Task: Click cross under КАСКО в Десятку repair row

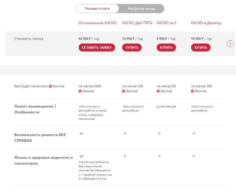Action: pos(194,133)
